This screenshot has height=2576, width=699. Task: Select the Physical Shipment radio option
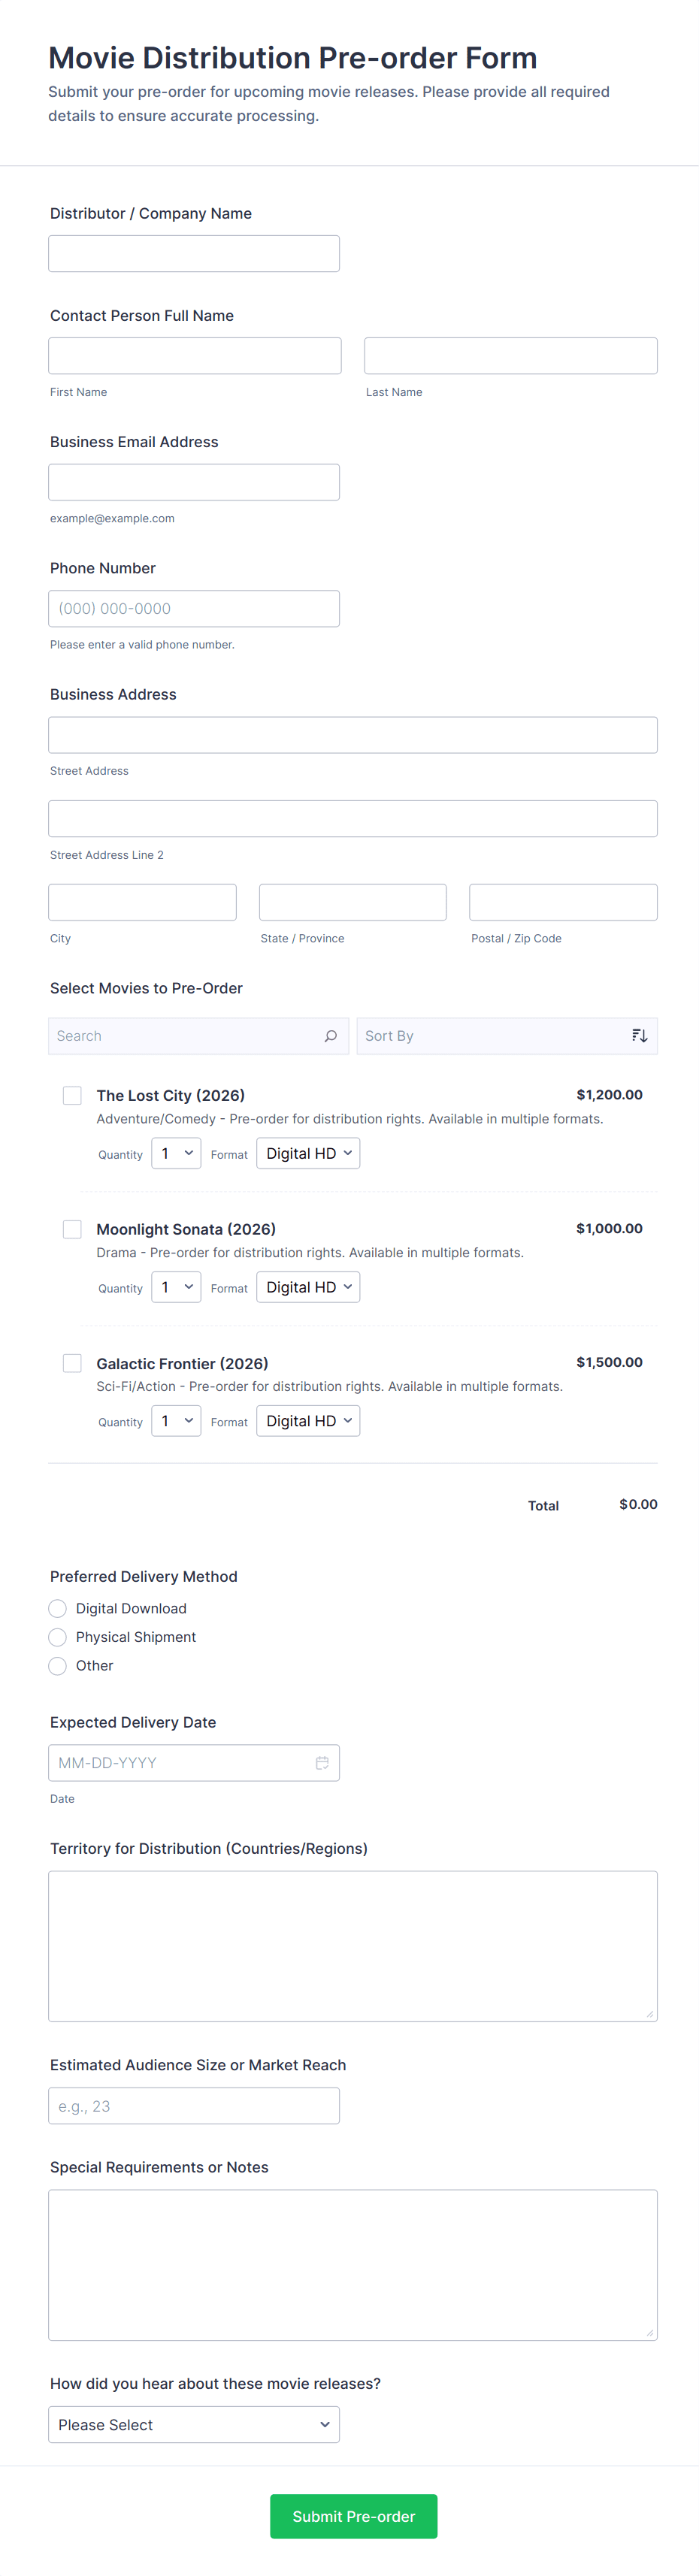pos(58,1637)
